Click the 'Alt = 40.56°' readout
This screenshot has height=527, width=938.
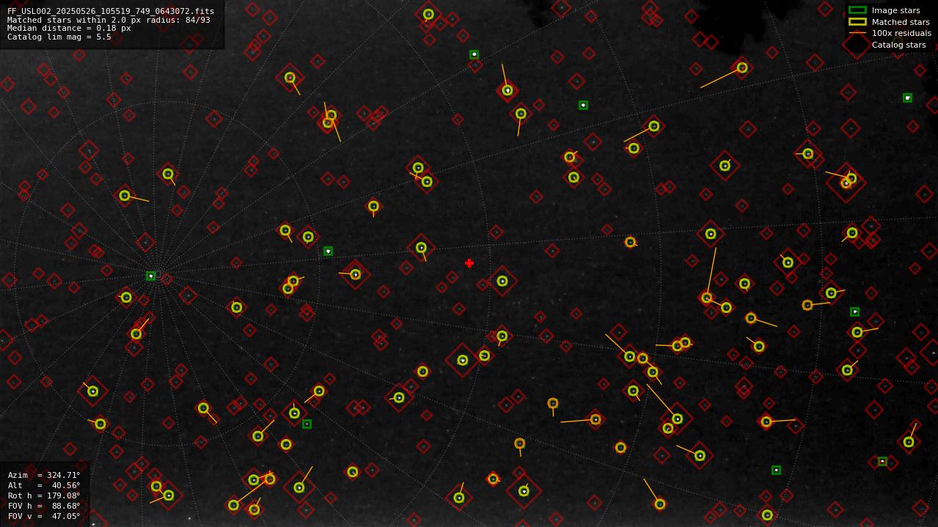[x=44, y=485]
